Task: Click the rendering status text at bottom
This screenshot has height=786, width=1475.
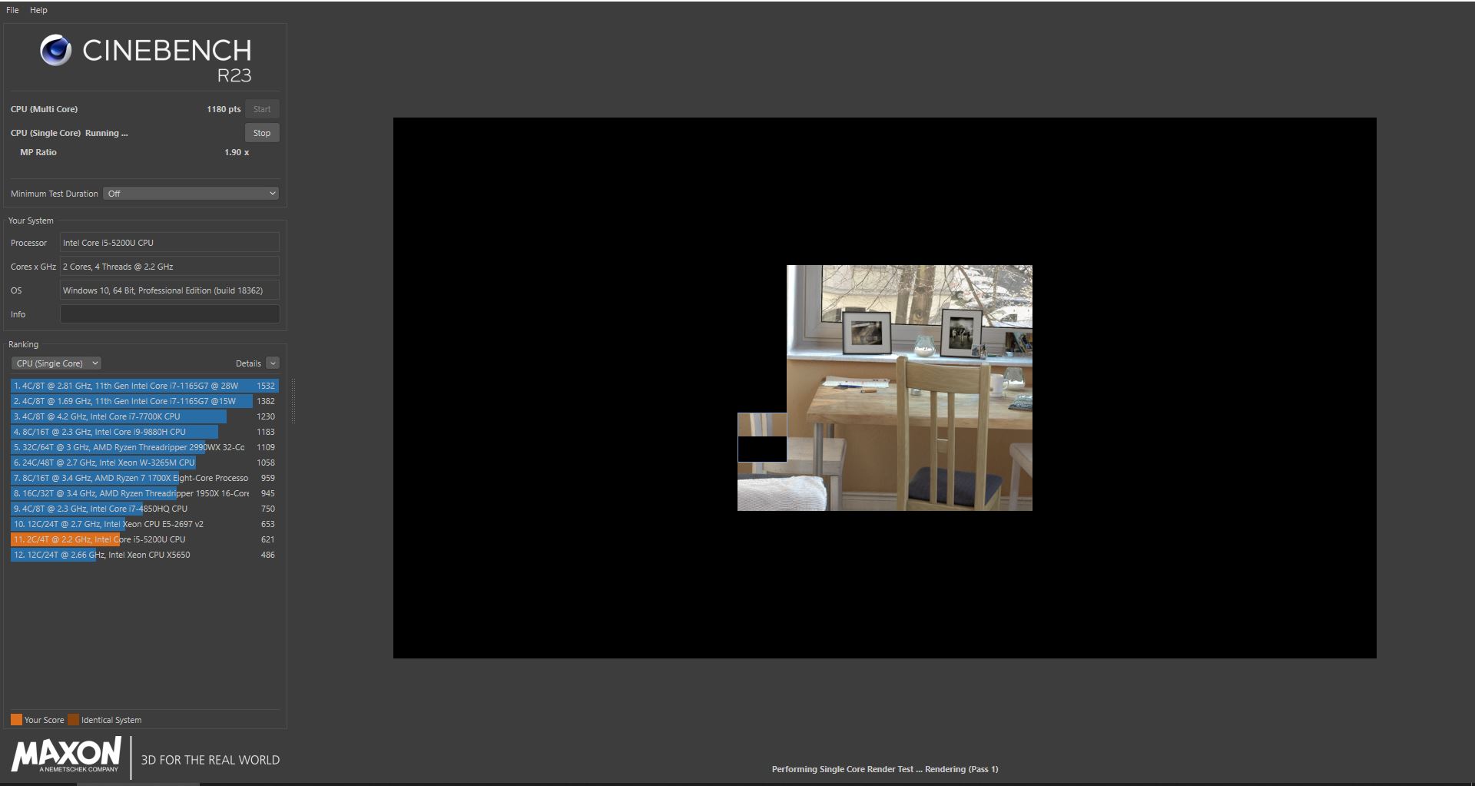Action: (885, 769)
